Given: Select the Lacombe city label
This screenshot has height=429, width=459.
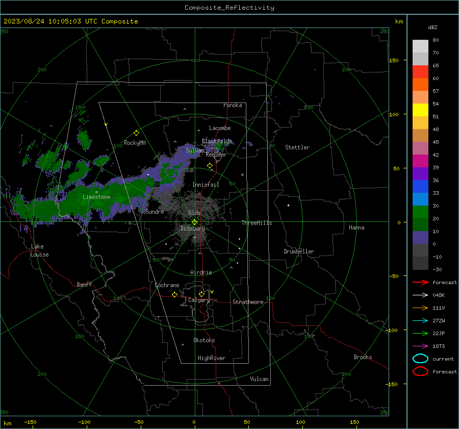Looking at the screenshot, I should pyautogui.click(x=220, y=128).
